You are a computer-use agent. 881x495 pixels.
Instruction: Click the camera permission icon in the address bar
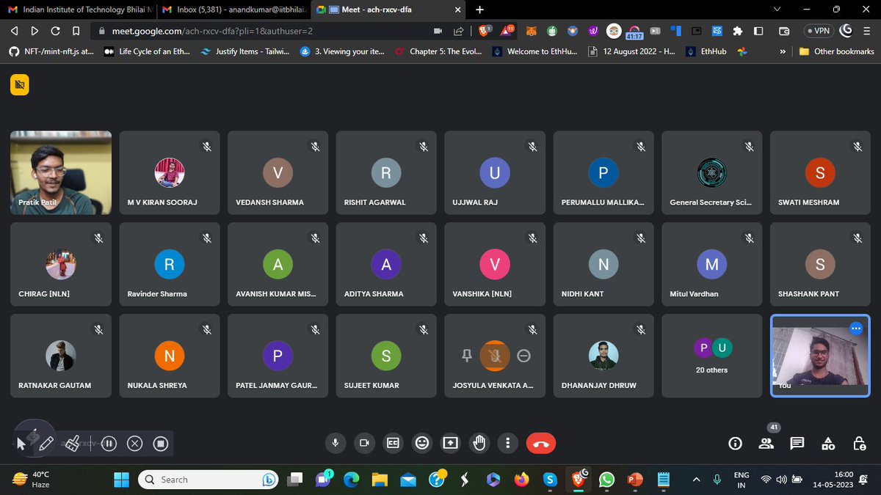(438, 31)
